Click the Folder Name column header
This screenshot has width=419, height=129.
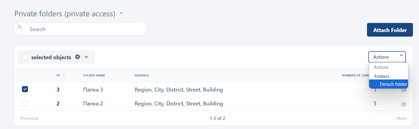click(94, 75)
